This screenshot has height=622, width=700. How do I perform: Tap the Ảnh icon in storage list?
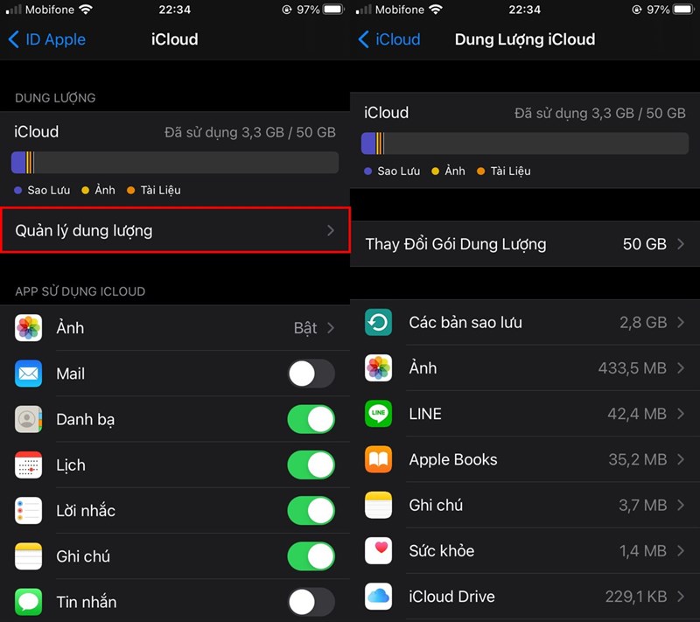point(379,368)
